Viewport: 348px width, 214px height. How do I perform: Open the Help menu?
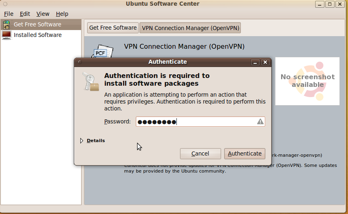[x=62, y=14]
